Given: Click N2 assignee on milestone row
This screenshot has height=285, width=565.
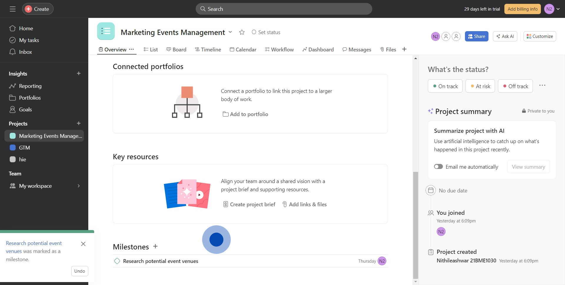Looking at the screenshot, I should (x=382, y=261).
